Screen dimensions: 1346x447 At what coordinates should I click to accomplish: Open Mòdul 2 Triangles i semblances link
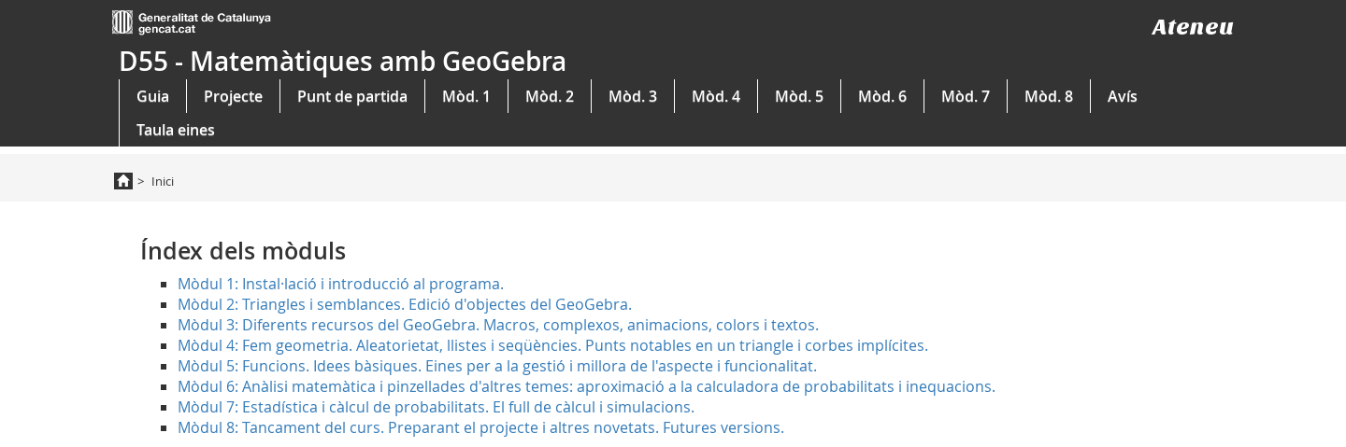(x=405, y=304)
